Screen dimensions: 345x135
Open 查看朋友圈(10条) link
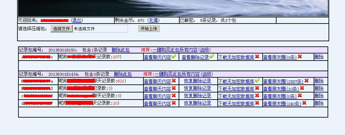[281, 89]
